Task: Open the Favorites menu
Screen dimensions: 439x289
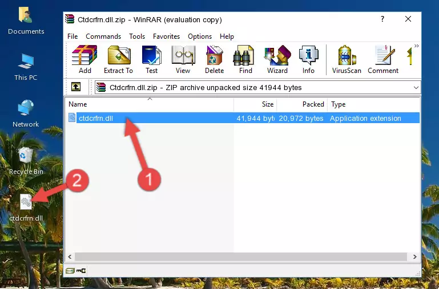Action: [166, 36]
